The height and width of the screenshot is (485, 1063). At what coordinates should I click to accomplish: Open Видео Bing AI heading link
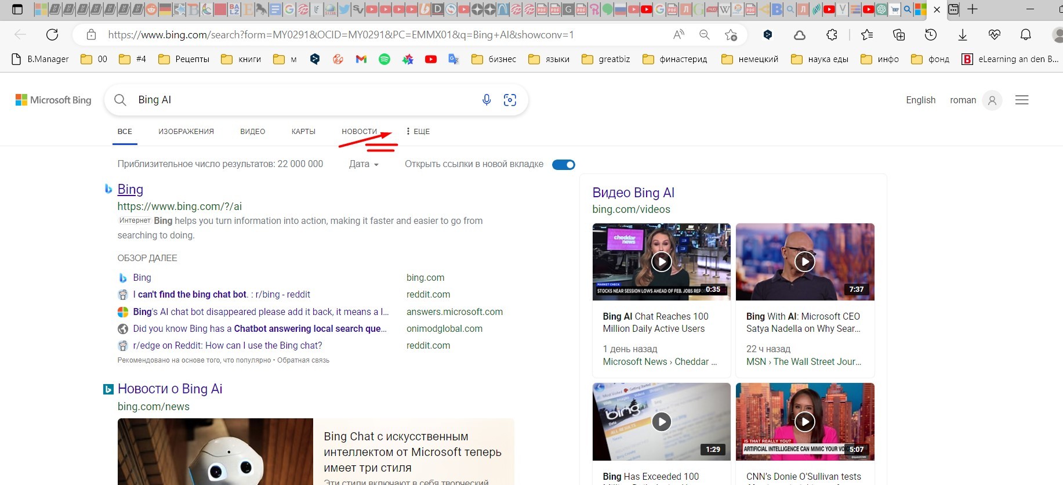[x=633, y=193]
